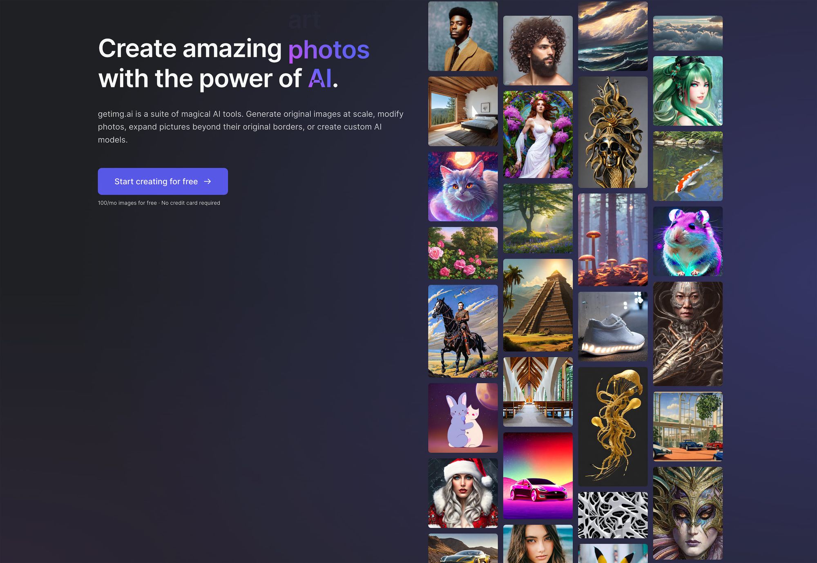The height and width of the screenshot is (563, 817).
Task: Open the cosmic fluffy cat image
Action: tap(463, 186)
